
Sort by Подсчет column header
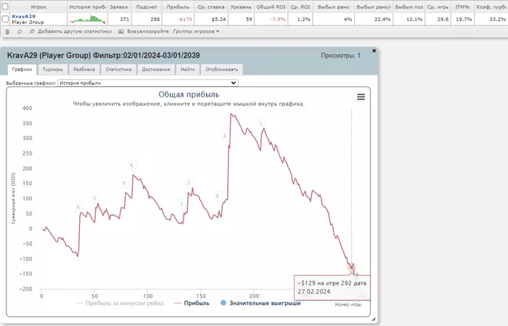coord(147,7)
